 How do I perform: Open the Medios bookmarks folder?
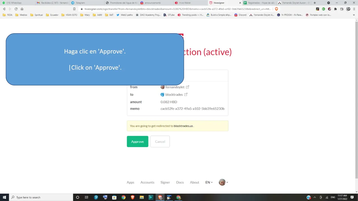click(21, 15)
